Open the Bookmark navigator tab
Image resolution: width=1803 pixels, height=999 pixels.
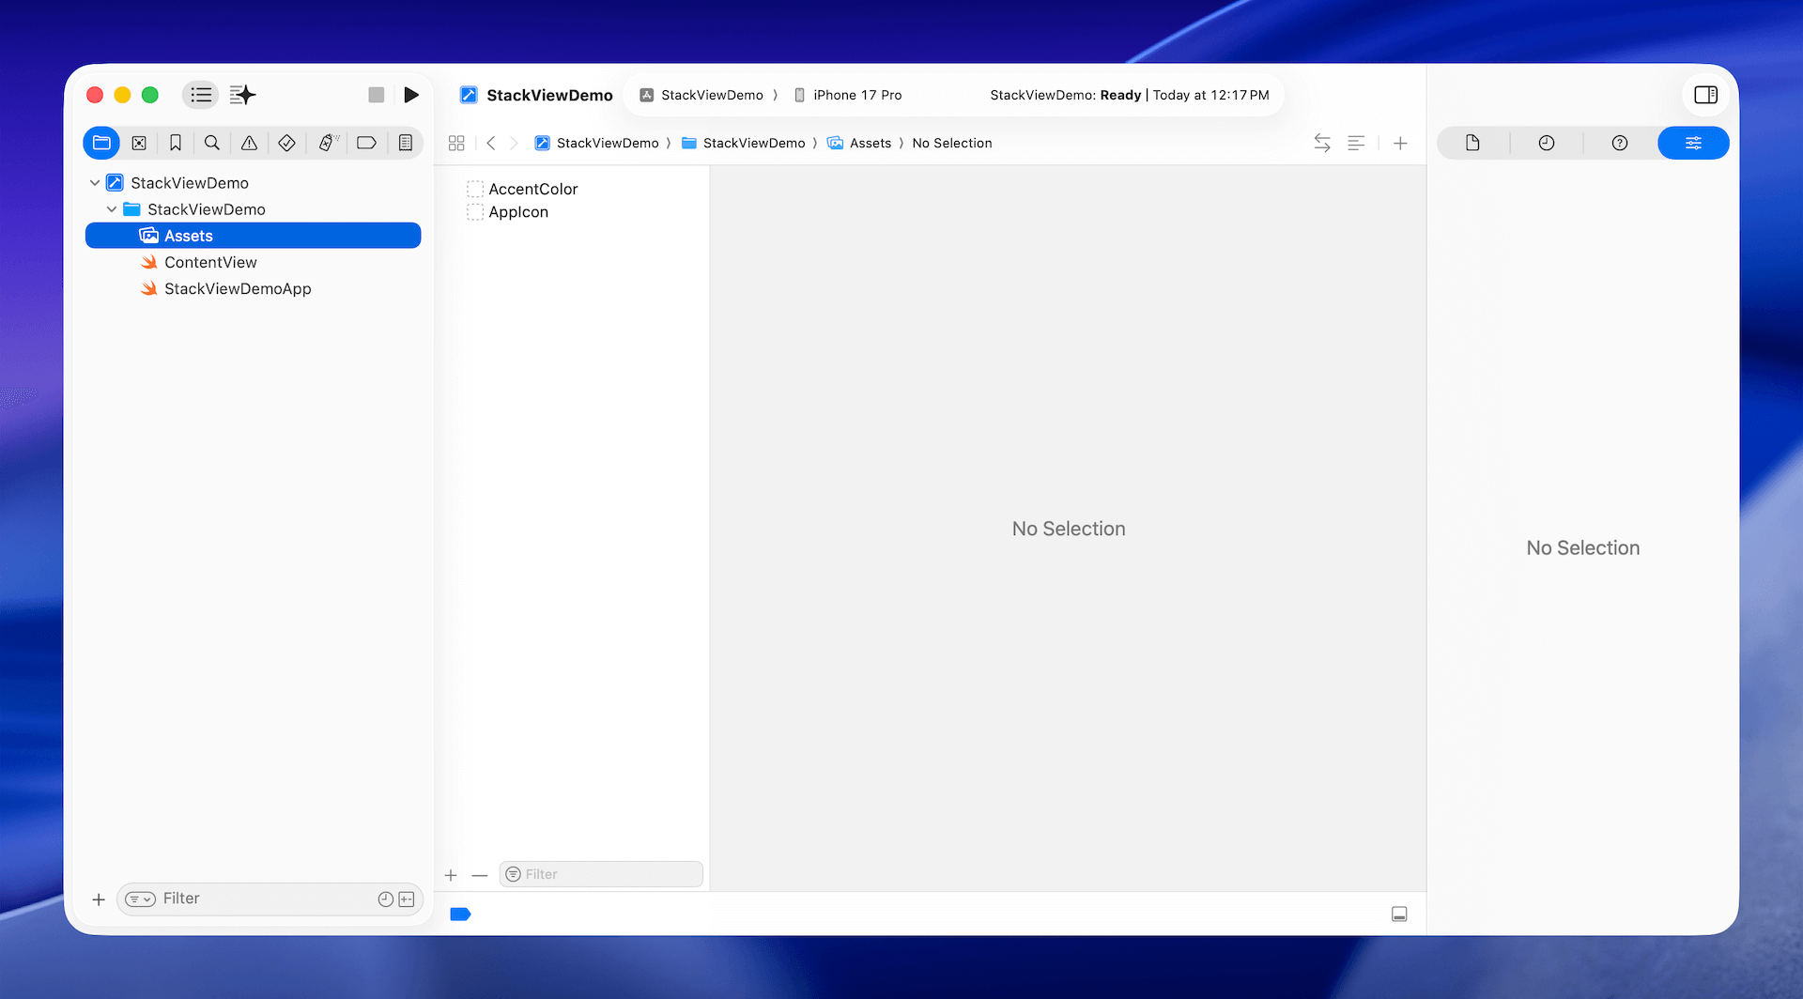176,143
